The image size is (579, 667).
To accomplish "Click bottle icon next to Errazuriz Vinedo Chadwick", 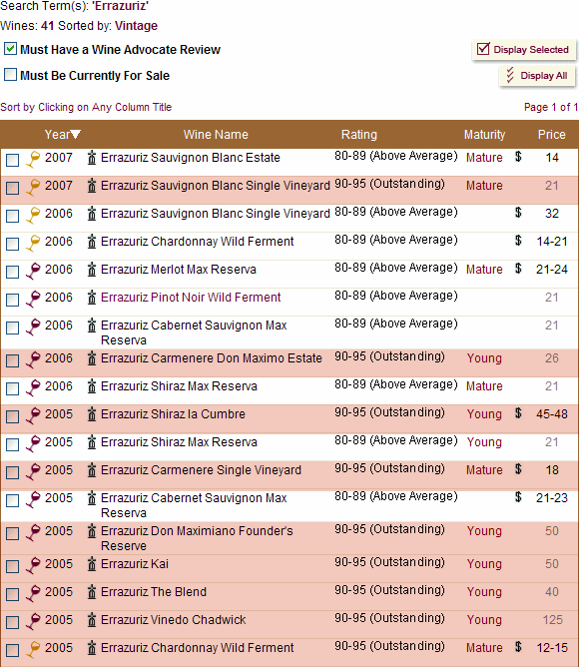I will 92,621.
